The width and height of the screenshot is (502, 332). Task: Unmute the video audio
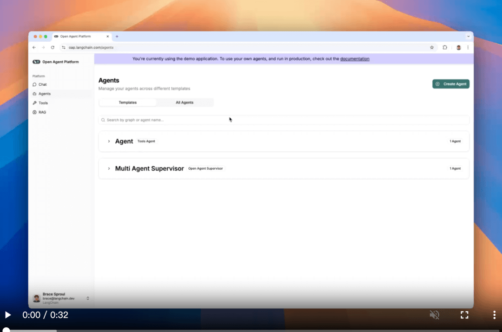click(434, 315)
